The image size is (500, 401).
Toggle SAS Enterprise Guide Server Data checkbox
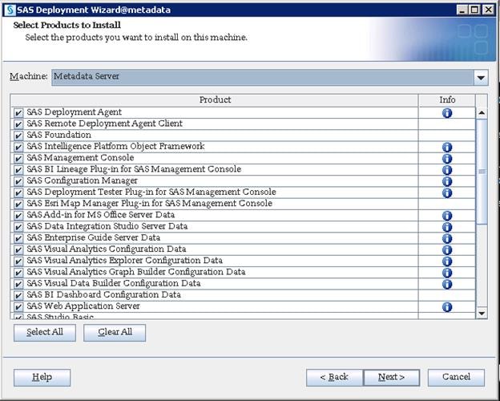tap(18, 238)
